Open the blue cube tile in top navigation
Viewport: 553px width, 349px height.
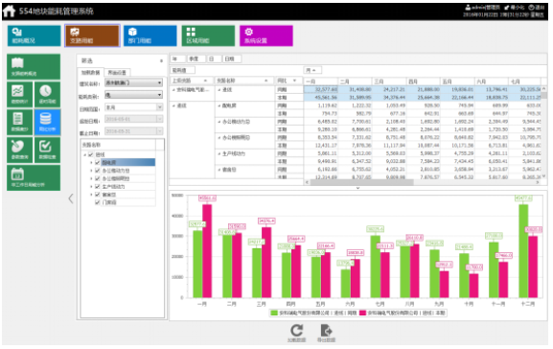click(x=150, y=35)
